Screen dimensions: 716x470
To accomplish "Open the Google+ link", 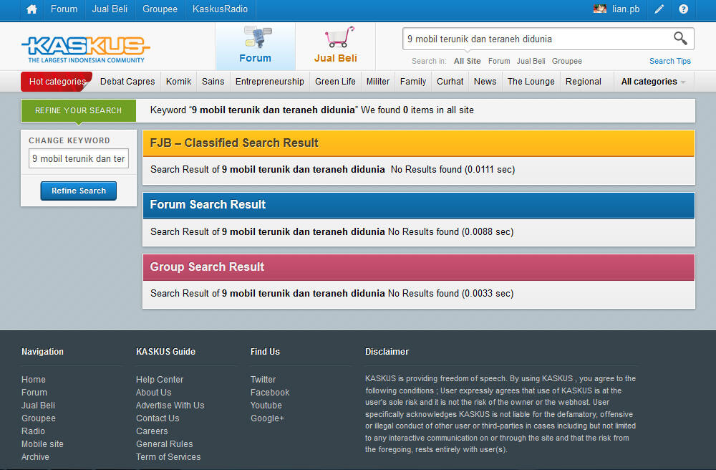I will click(x=267, y=418).
